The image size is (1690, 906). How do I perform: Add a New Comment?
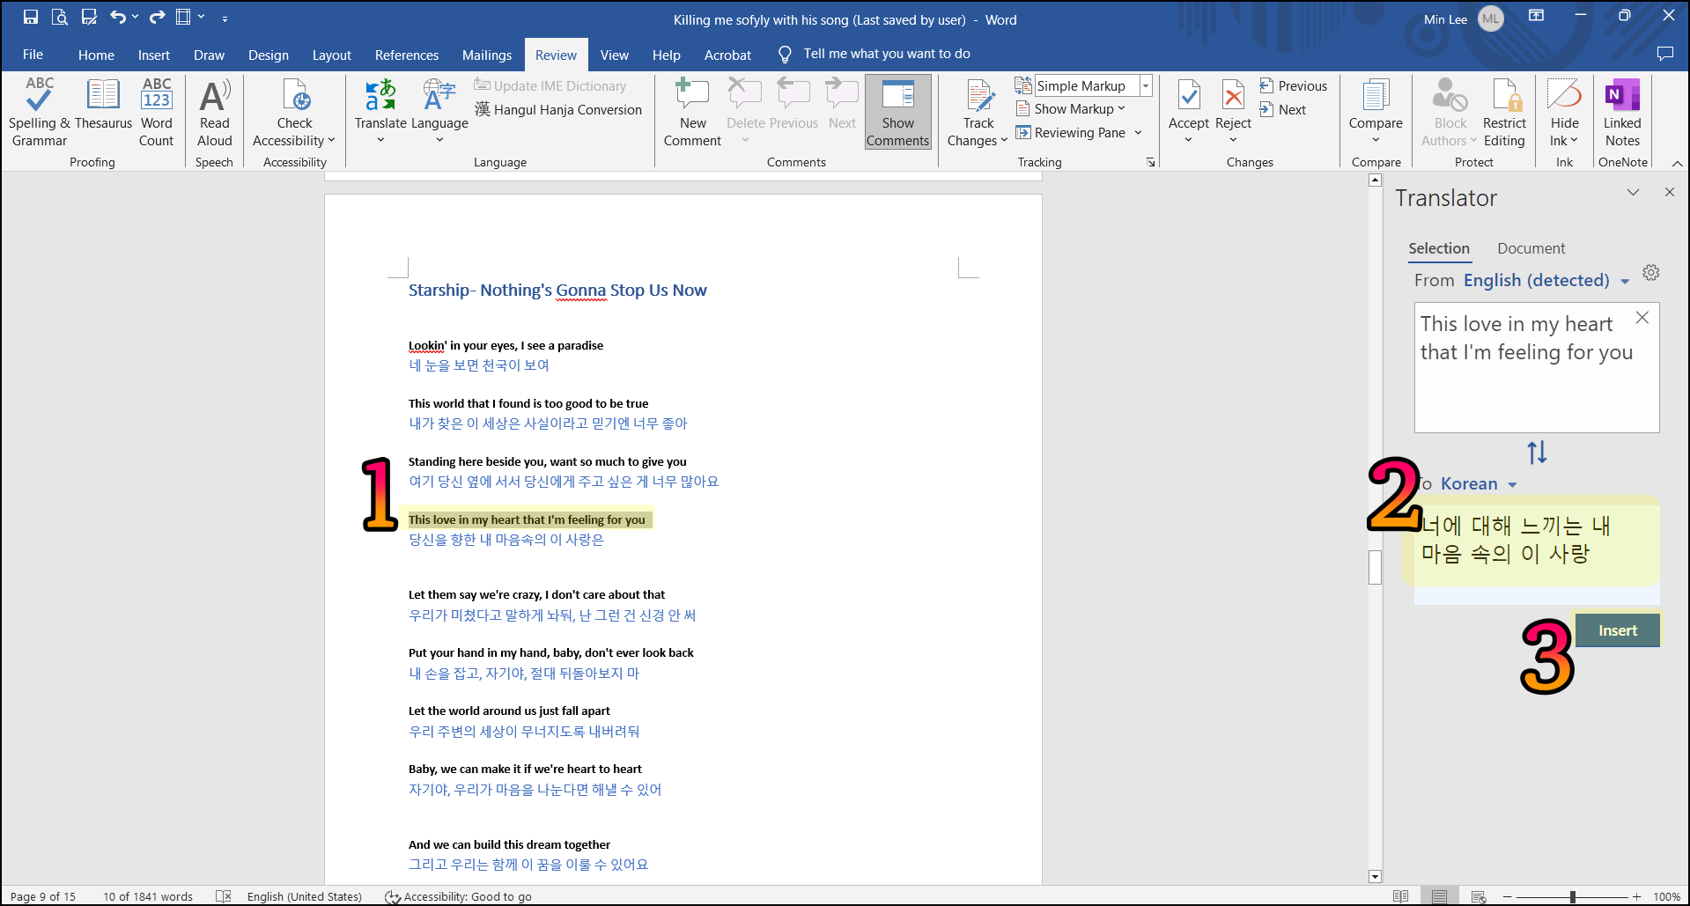tap(692, 112)
